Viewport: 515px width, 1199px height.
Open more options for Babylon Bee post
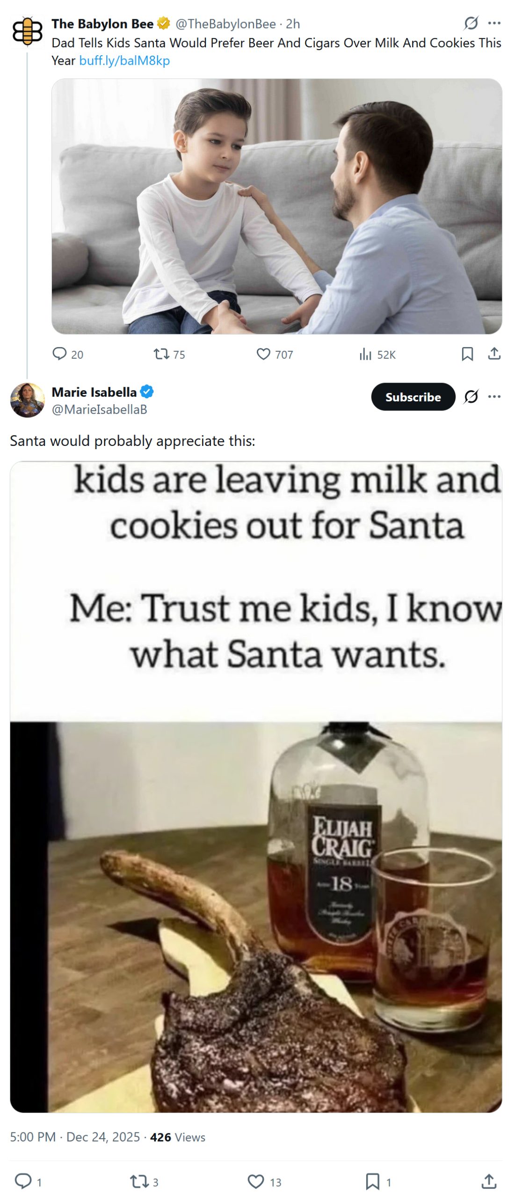[494, 23]
